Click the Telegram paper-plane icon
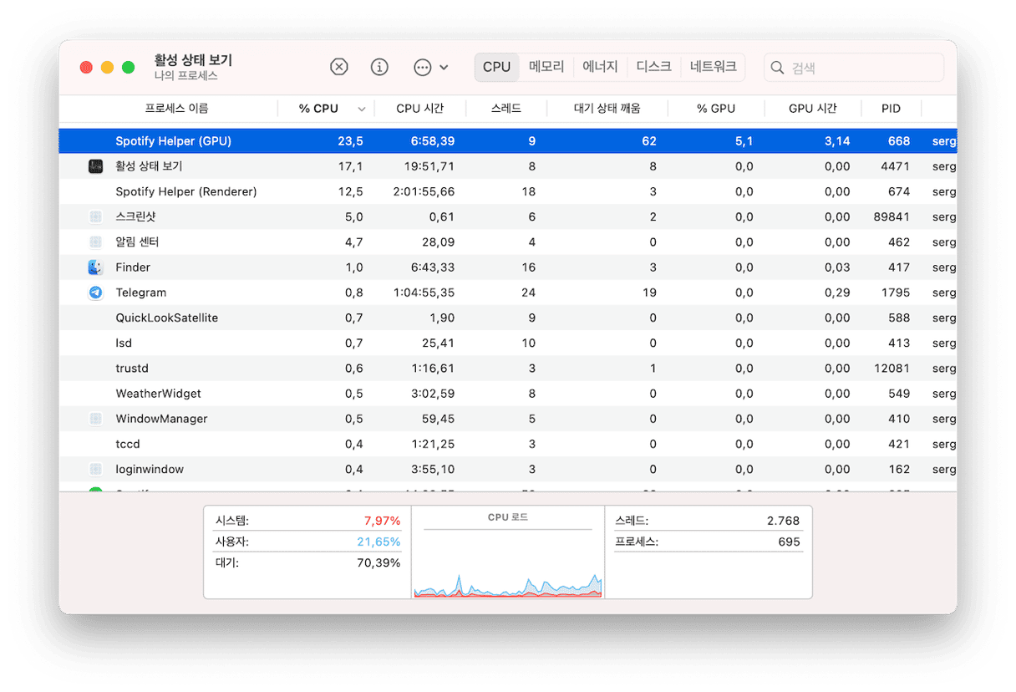The width and height of the screenshot is (1016, 692). [x=95, y=293]
